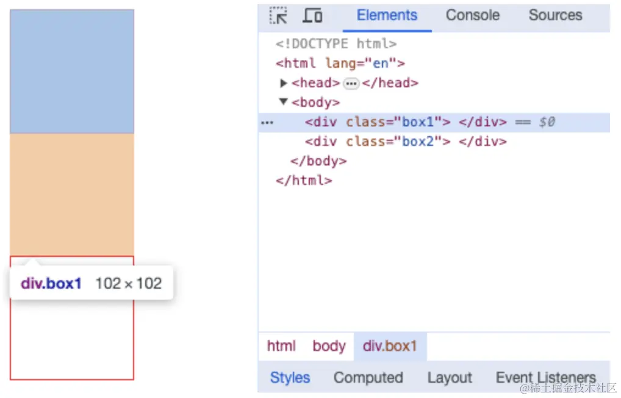The image size is (621, 398).
Task: Click the blue highlighted box on page
Action: pos(72,71)
